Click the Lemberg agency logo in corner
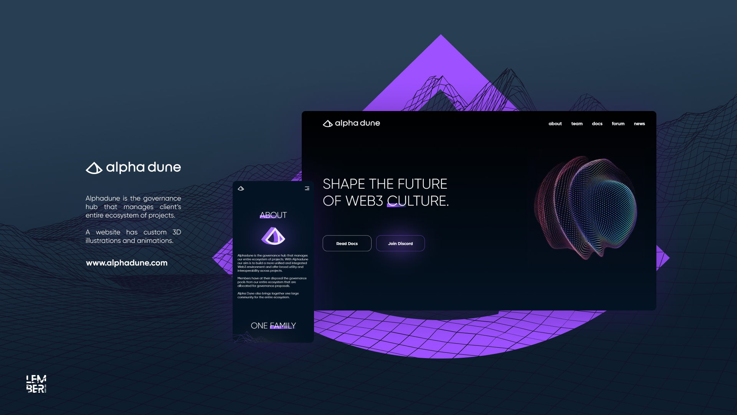Viewport: 737px width, 415px height. click(36, 384)
